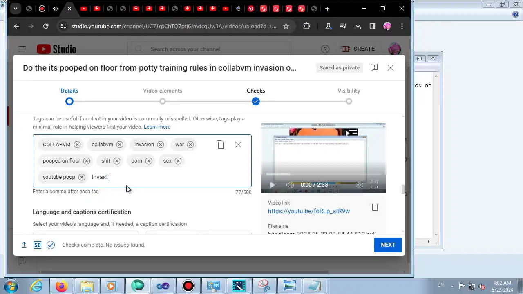The height and width of the screenshot is (294, 523).
Task: Click the help icon in the background window
Action: (515, 14)
